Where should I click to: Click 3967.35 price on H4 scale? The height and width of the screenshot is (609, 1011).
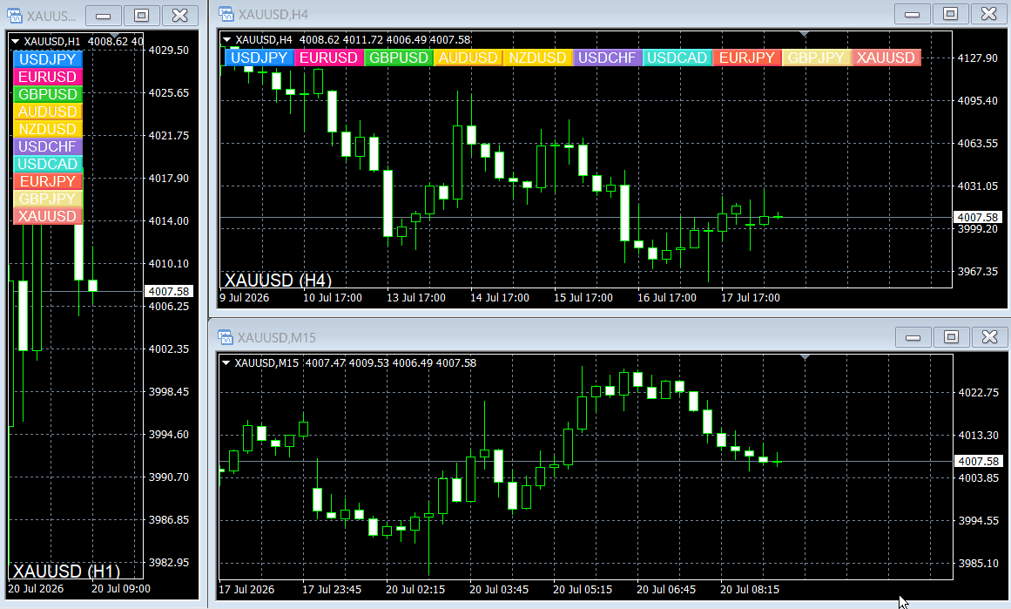977,272
